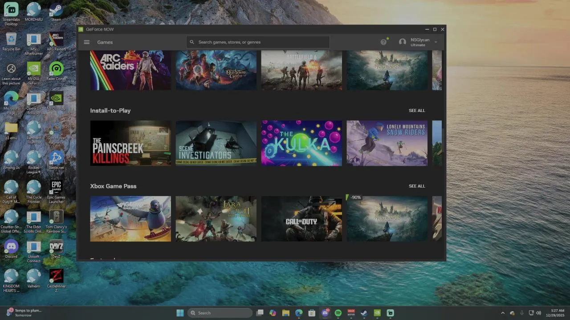See all Install-to-Play games

417,111
